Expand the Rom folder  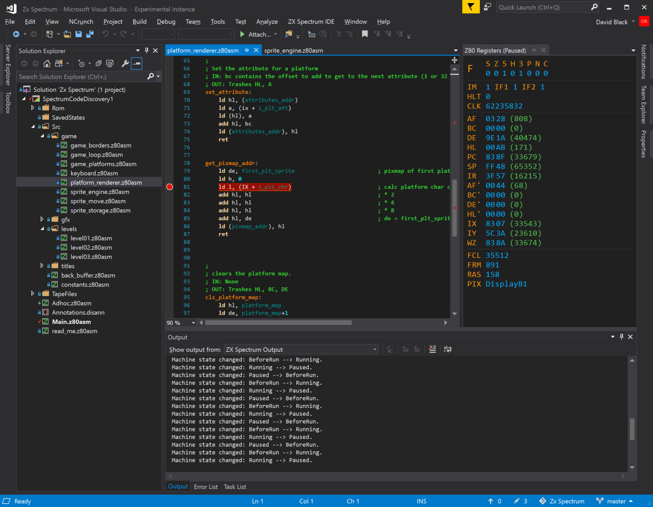pos(33,108)
